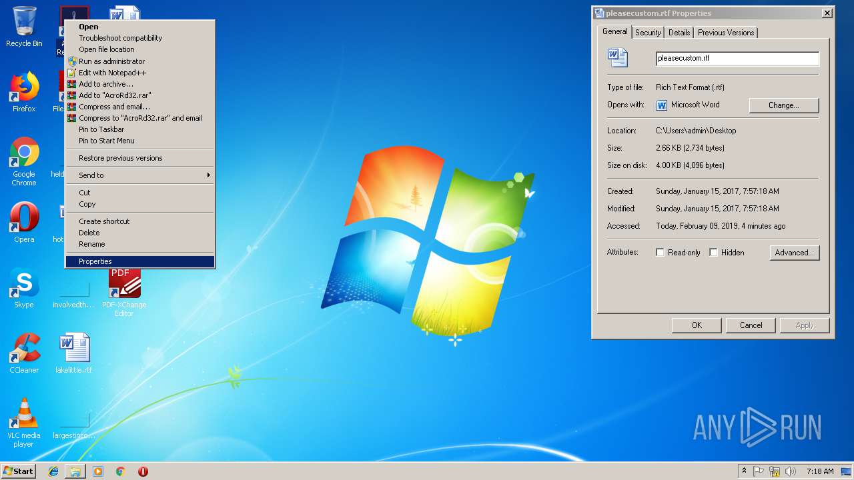Select Run as administrator
Image resolution: width=854 pixels, height=480 pixels.
[140, 61]
